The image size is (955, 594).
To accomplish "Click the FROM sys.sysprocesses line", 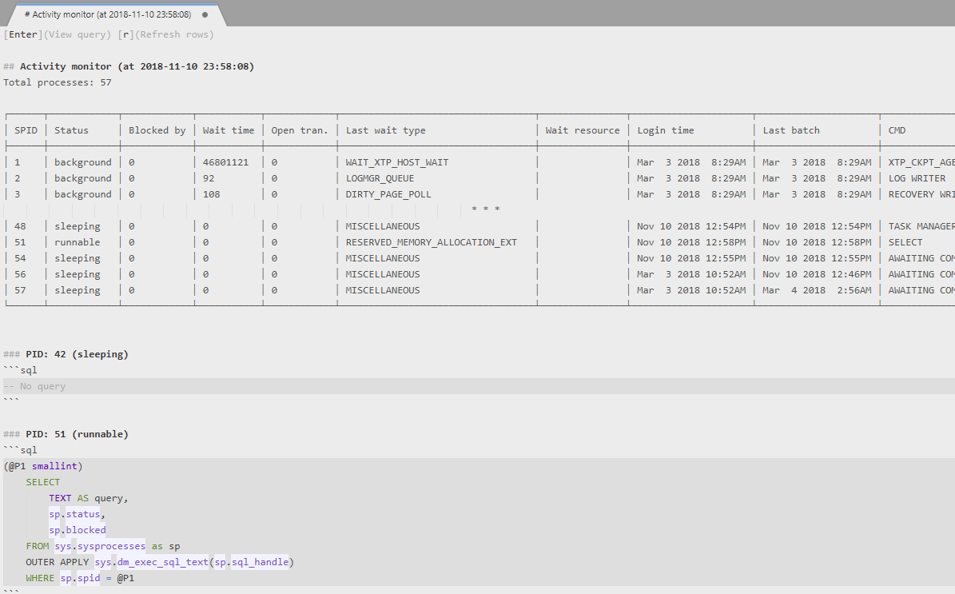I will coord(103,546).
